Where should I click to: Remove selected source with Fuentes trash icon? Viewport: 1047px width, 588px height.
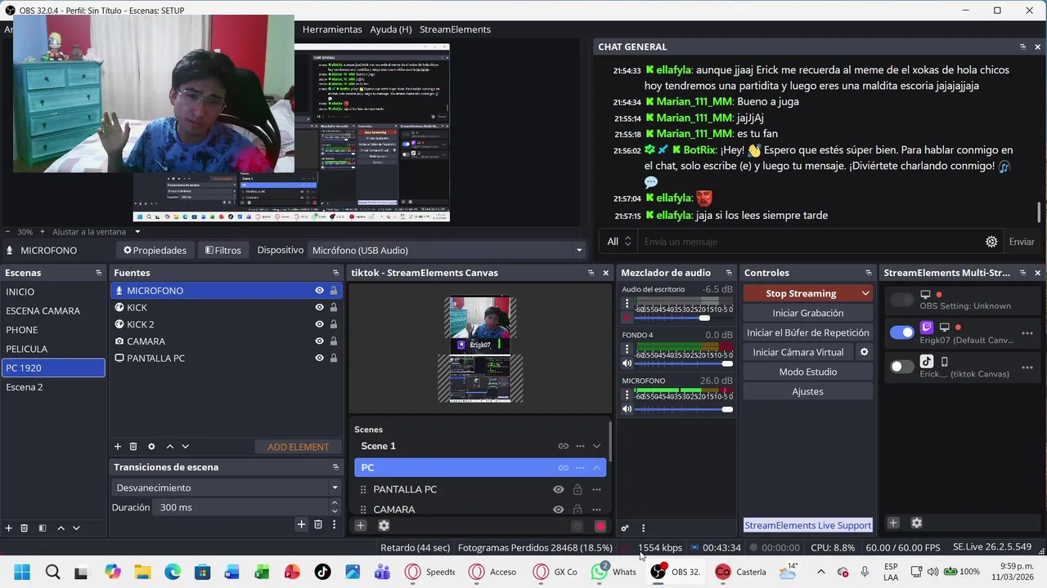click(x=133, y=447)
